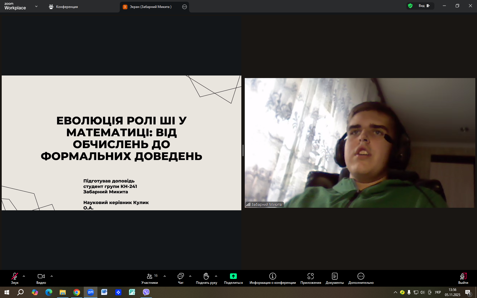Leave the meeting with Выйти button
Viewport: 477px width, 298px height.
click(463, 278)
